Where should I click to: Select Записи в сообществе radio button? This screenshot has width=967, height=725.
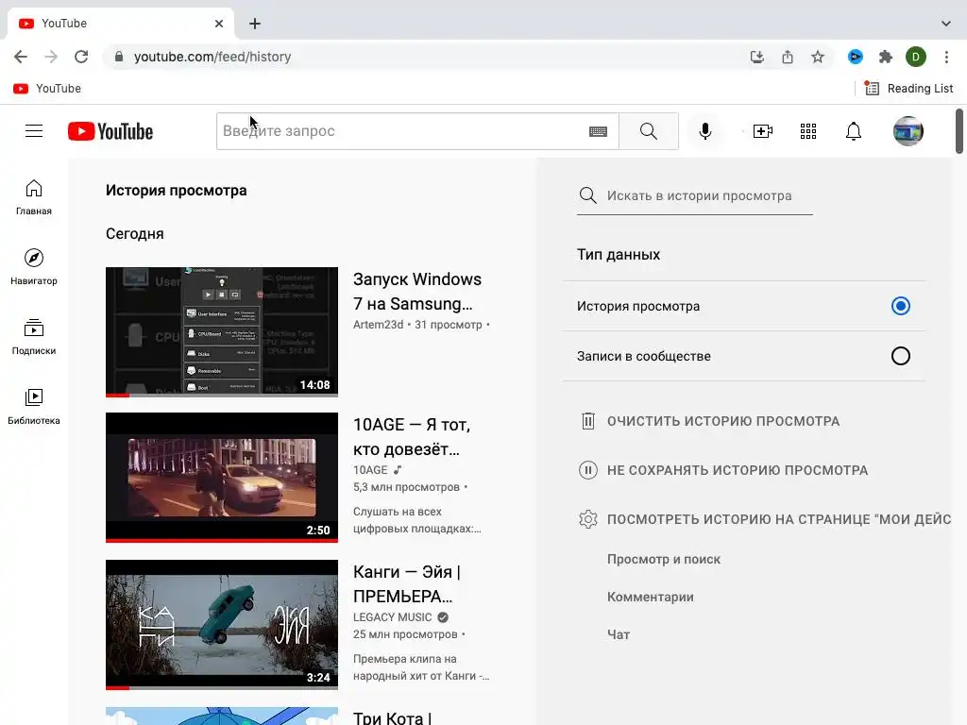(x=900, y=356)
